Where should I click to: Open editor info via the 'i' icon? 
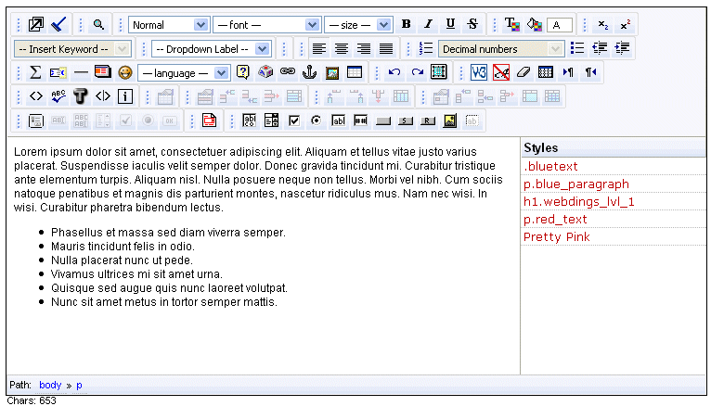pos(125,96)
